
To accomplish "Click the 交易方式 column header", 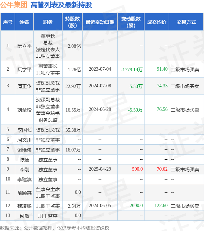I will 186,22.
